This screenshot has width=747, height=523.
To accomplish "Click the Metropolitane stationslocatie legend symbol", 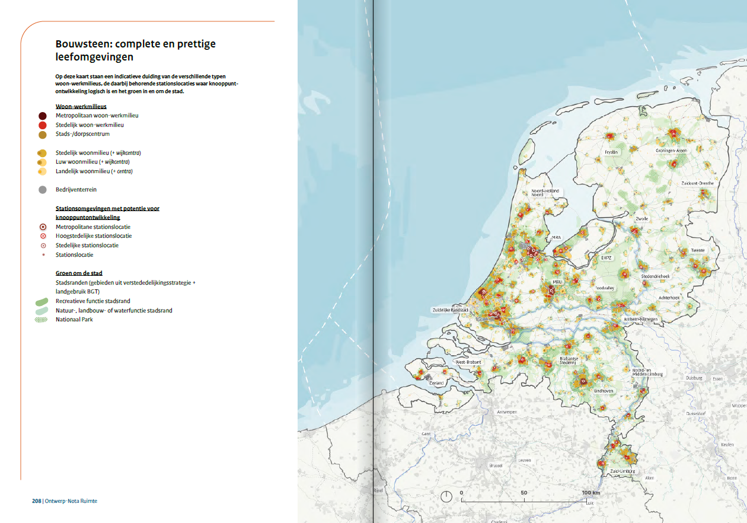I will pos(43,227).
